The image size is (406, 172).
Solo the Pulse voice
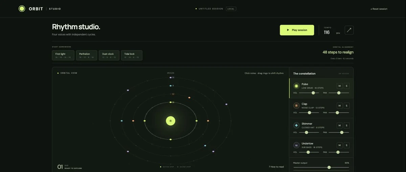click(x=347, y=86)
